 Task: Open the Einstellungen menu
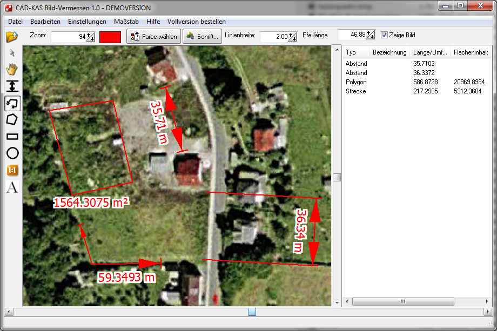pos(87,22)
